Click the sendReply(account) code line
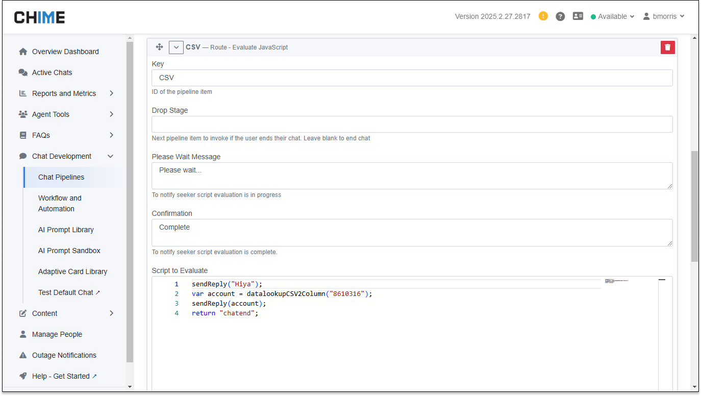The width and height of the screenshot is (701, 396). click(x=229, y=304)
